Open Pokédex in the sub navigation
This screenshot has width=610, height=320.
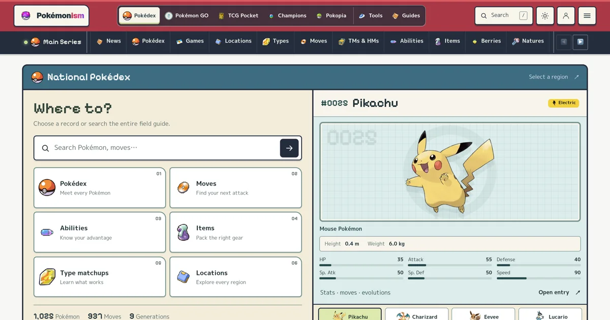pos(148,41)
